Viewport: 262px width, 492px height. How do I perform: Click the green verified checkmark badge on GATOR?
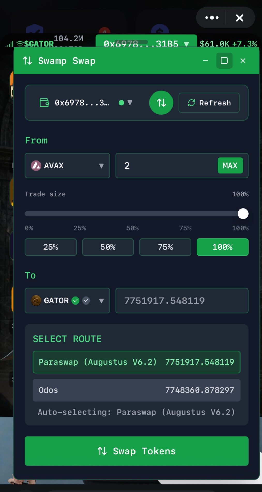75,301
